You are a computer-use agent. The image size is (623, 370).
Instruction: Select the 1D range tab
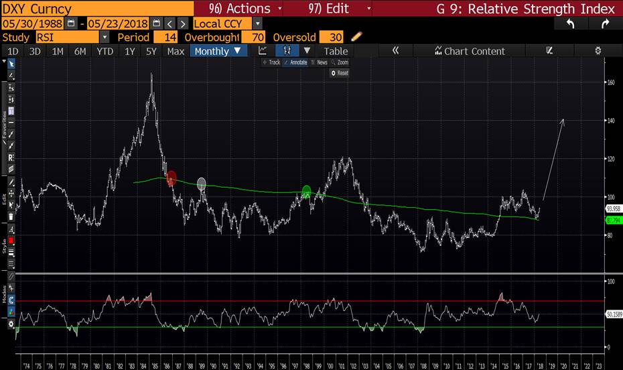13,51
